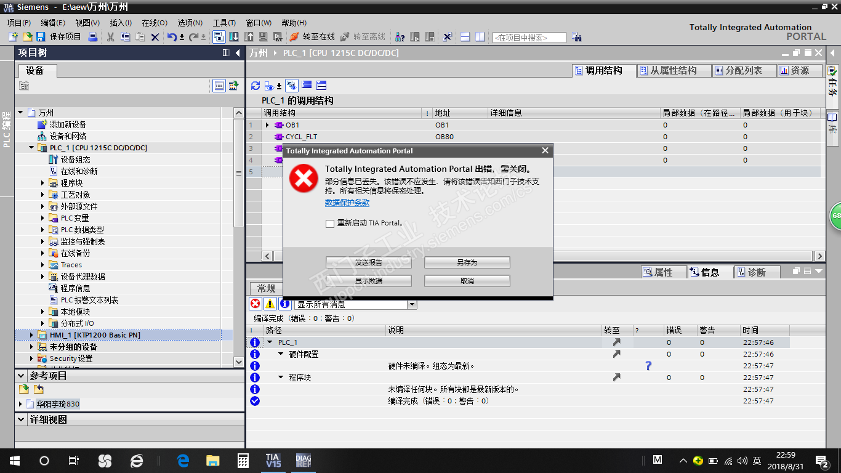
Task: Open the 数据保护条款 link
Action: [347, 203]
